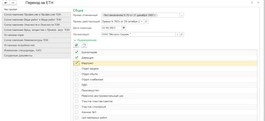Open Сопоставление Профессии и Профессии ТОН tab
This screenshot has height=121, width=265.
point(36,14)
